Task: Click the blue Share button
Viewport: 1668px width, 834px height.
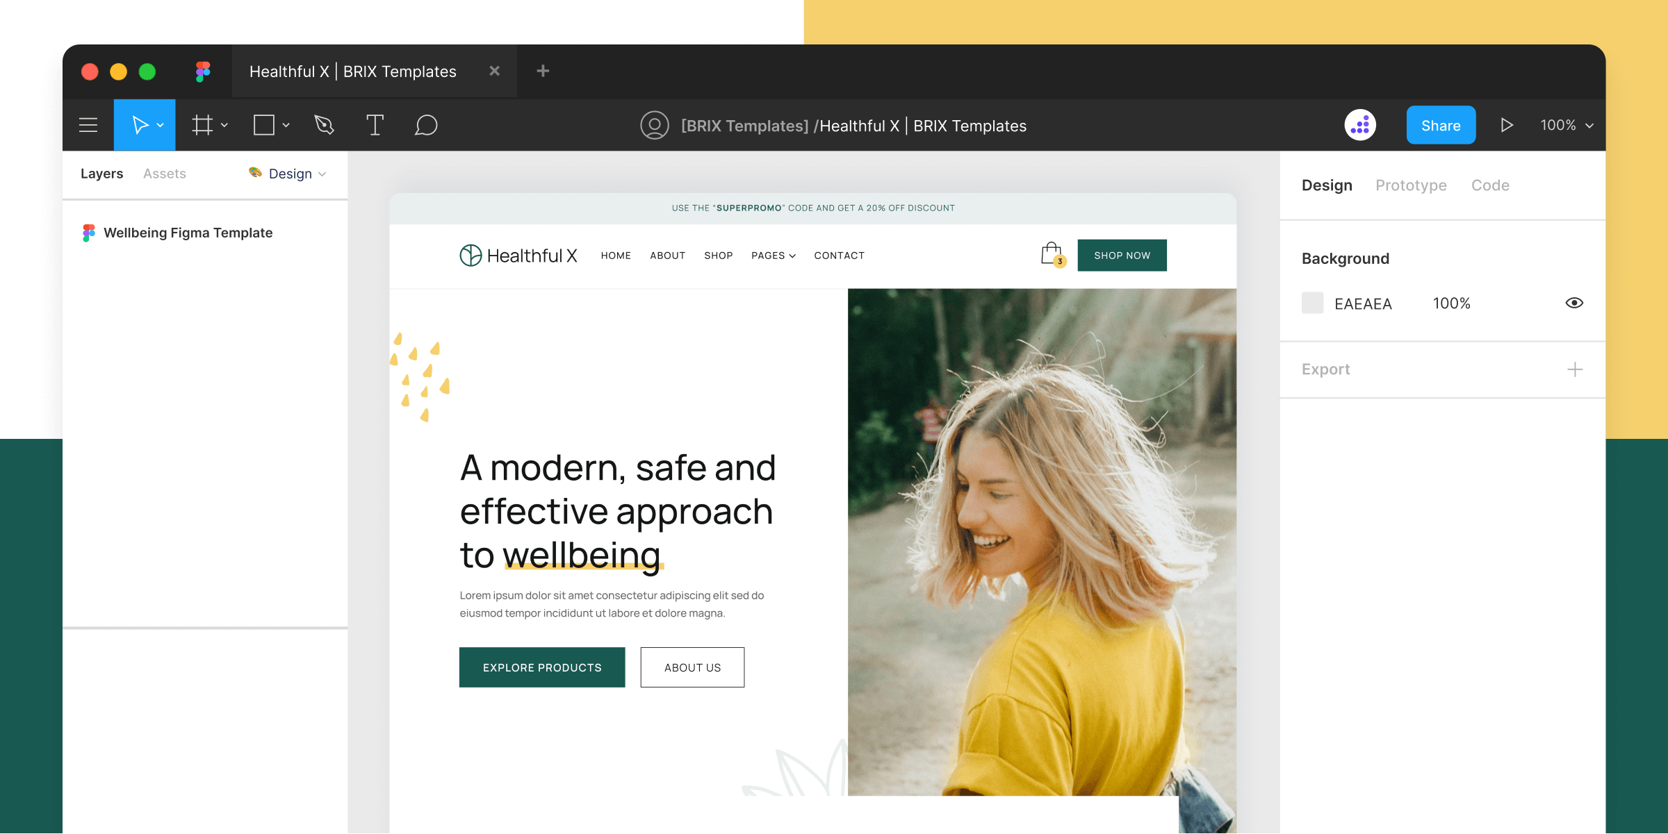Action: 1441,126
